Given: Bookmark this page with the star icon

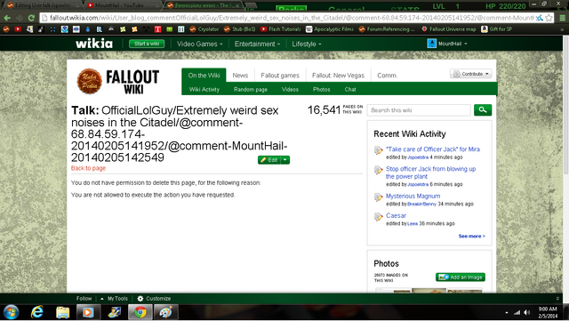Looking at the screenshot, I should (x=549, y=18).
